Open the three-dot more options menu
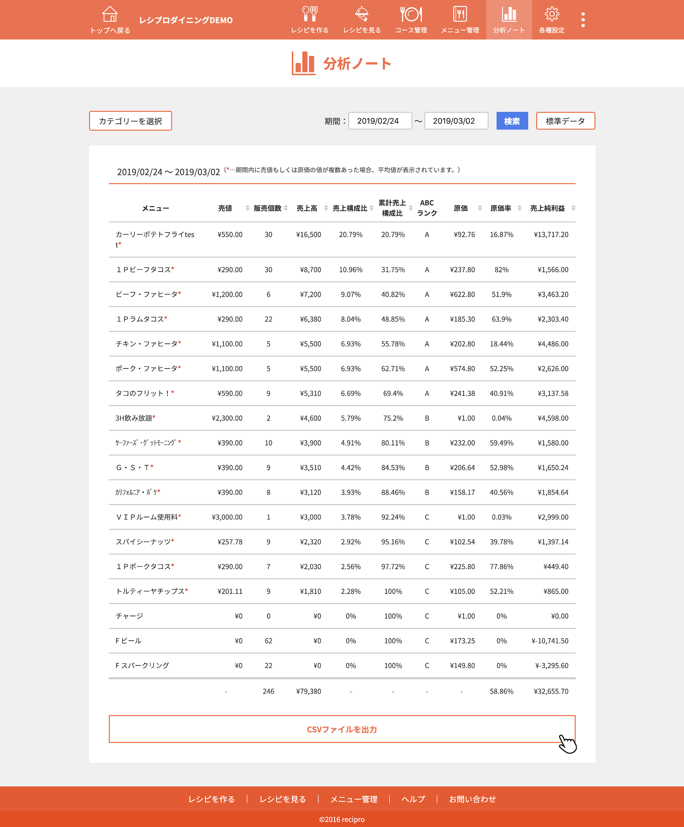The image size is (684, 827). pyautogui.click(x=583, y=20)
